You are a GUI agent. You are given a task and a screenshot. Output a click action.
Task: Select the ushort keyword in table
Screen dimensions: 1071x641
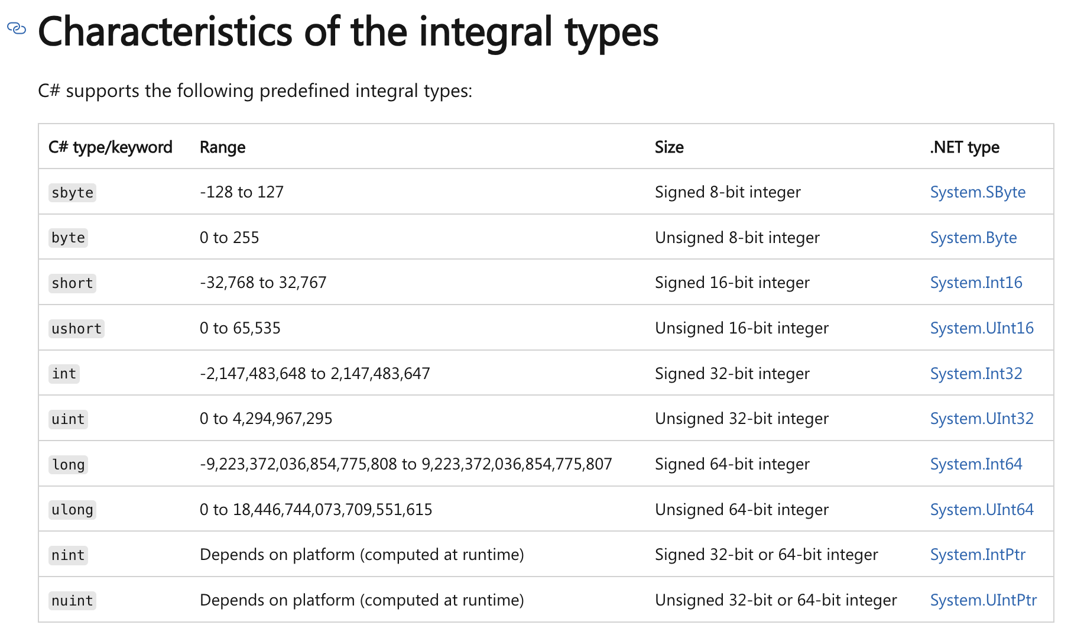point(76,329)
